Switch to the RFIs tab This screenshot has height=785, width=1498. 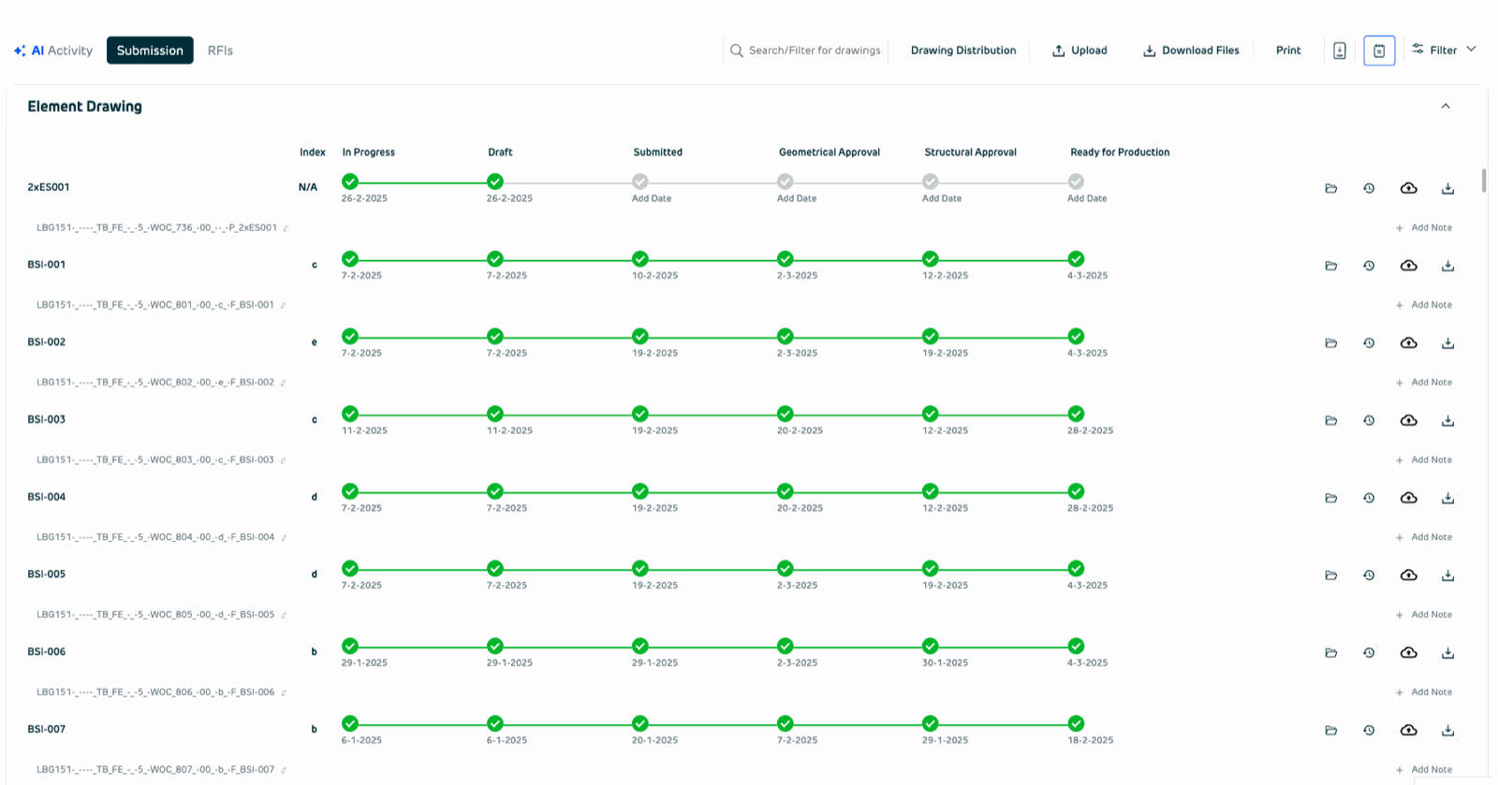point(220,51)
